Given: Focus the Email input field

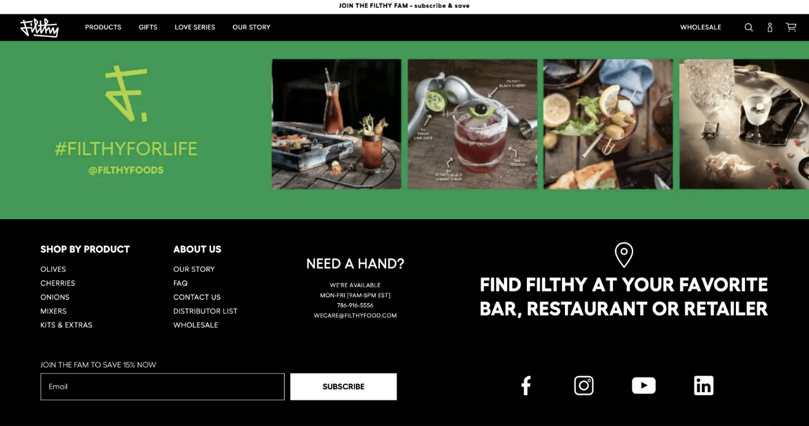Looking at the screenshot, I should tap(162, 387).
